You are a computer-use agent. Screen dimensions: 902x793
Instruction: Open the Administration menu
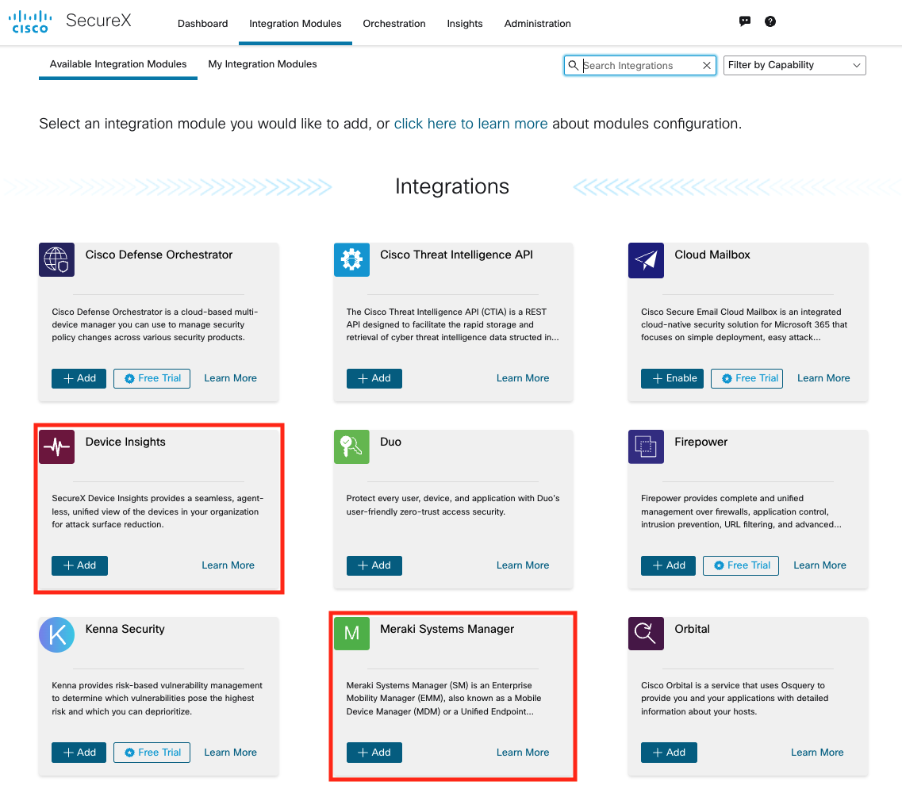coord(537,24)
